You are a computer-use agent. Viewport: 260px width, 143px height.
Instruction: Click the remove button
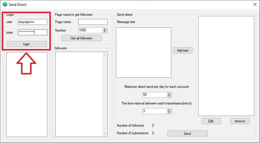(240, 121)
